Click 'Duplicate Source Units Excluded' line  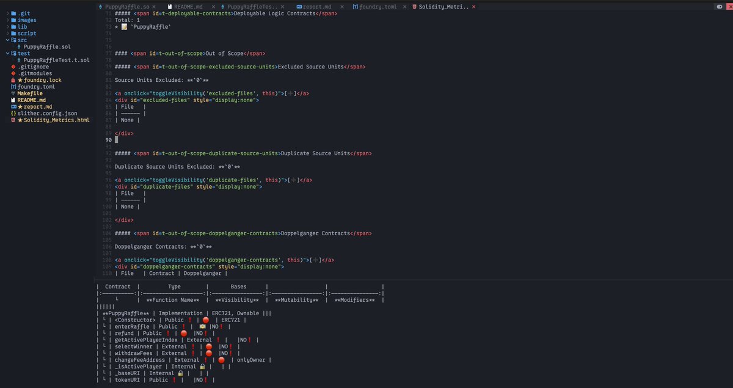tap(178, 167)
